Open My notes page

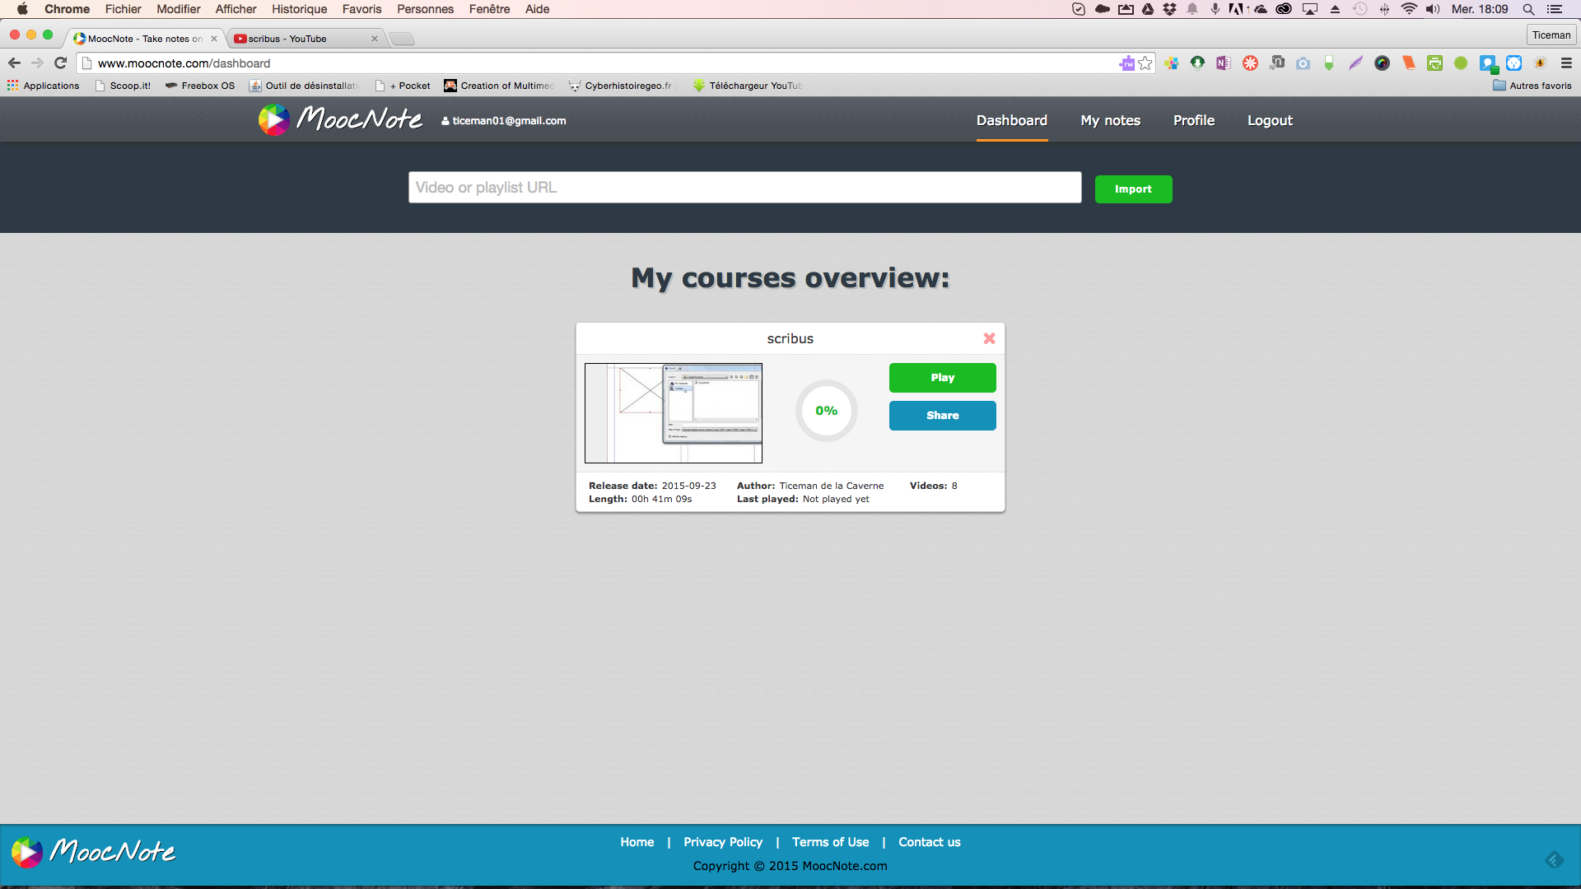coord(1110,120)
